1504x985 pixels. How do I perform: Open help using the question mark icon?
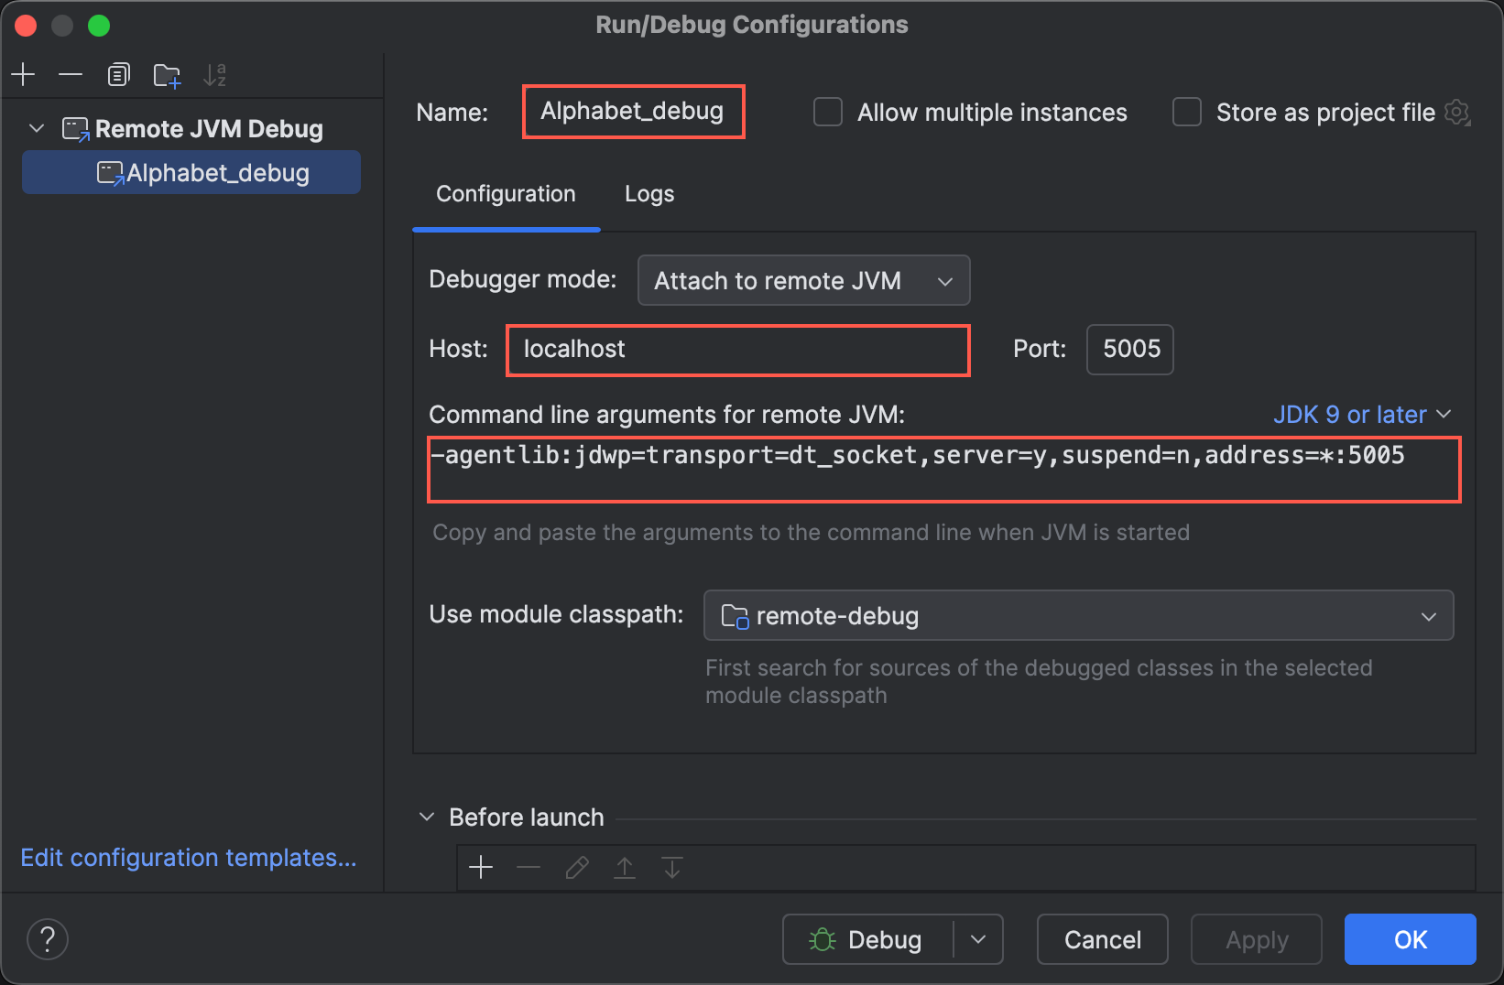[x=47, y=938]
